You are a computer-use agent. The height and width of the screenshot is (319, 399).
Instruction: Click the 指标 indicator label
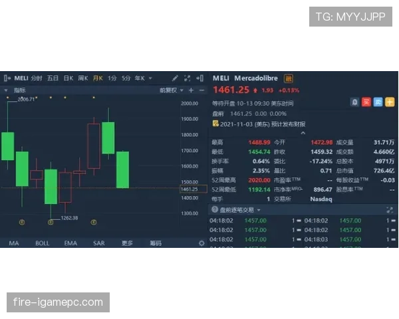pos(19,90)
